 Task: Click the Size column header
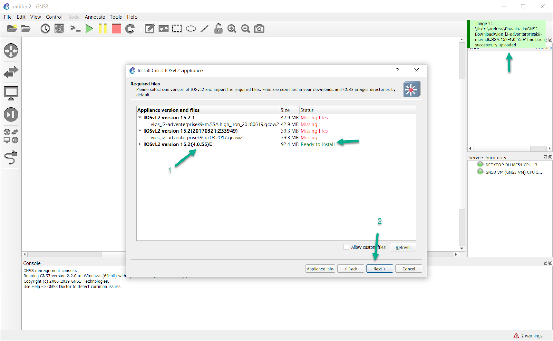point(289,110)
